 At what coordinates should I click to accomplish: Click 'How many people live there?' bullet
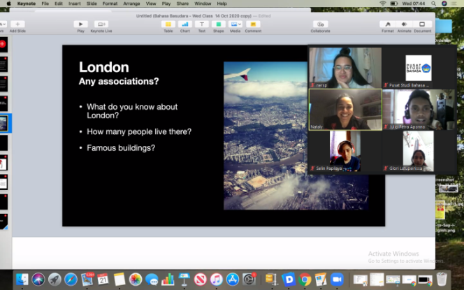point(139,131)
